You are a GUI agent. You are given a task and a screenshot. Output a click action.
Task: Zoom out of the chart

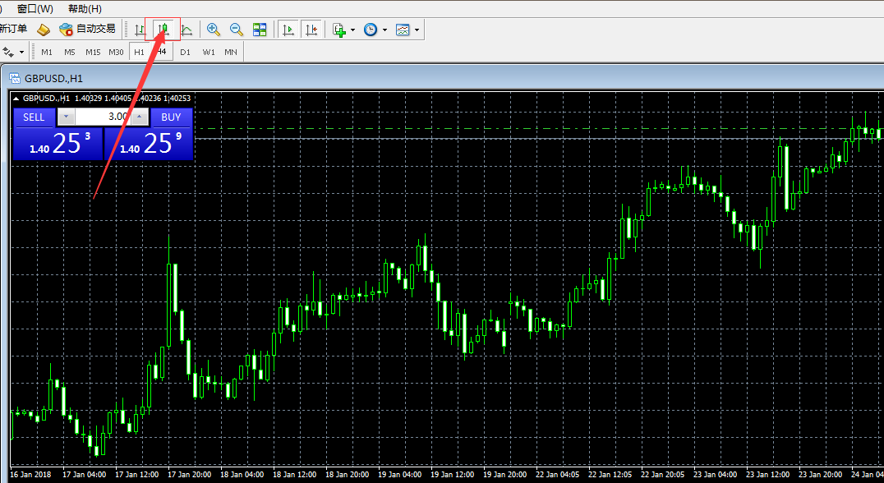pos(237,30)
